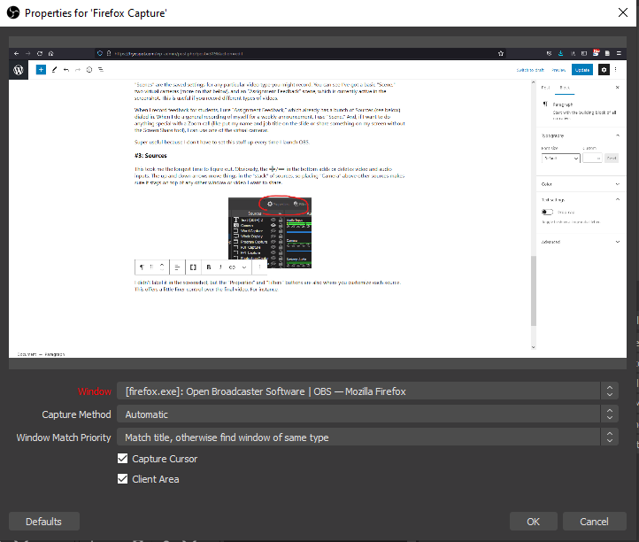Click block toolbar vertical three-dot options
Screen dimensions: 639x542
pyautogui.click(x=259, y=267)
